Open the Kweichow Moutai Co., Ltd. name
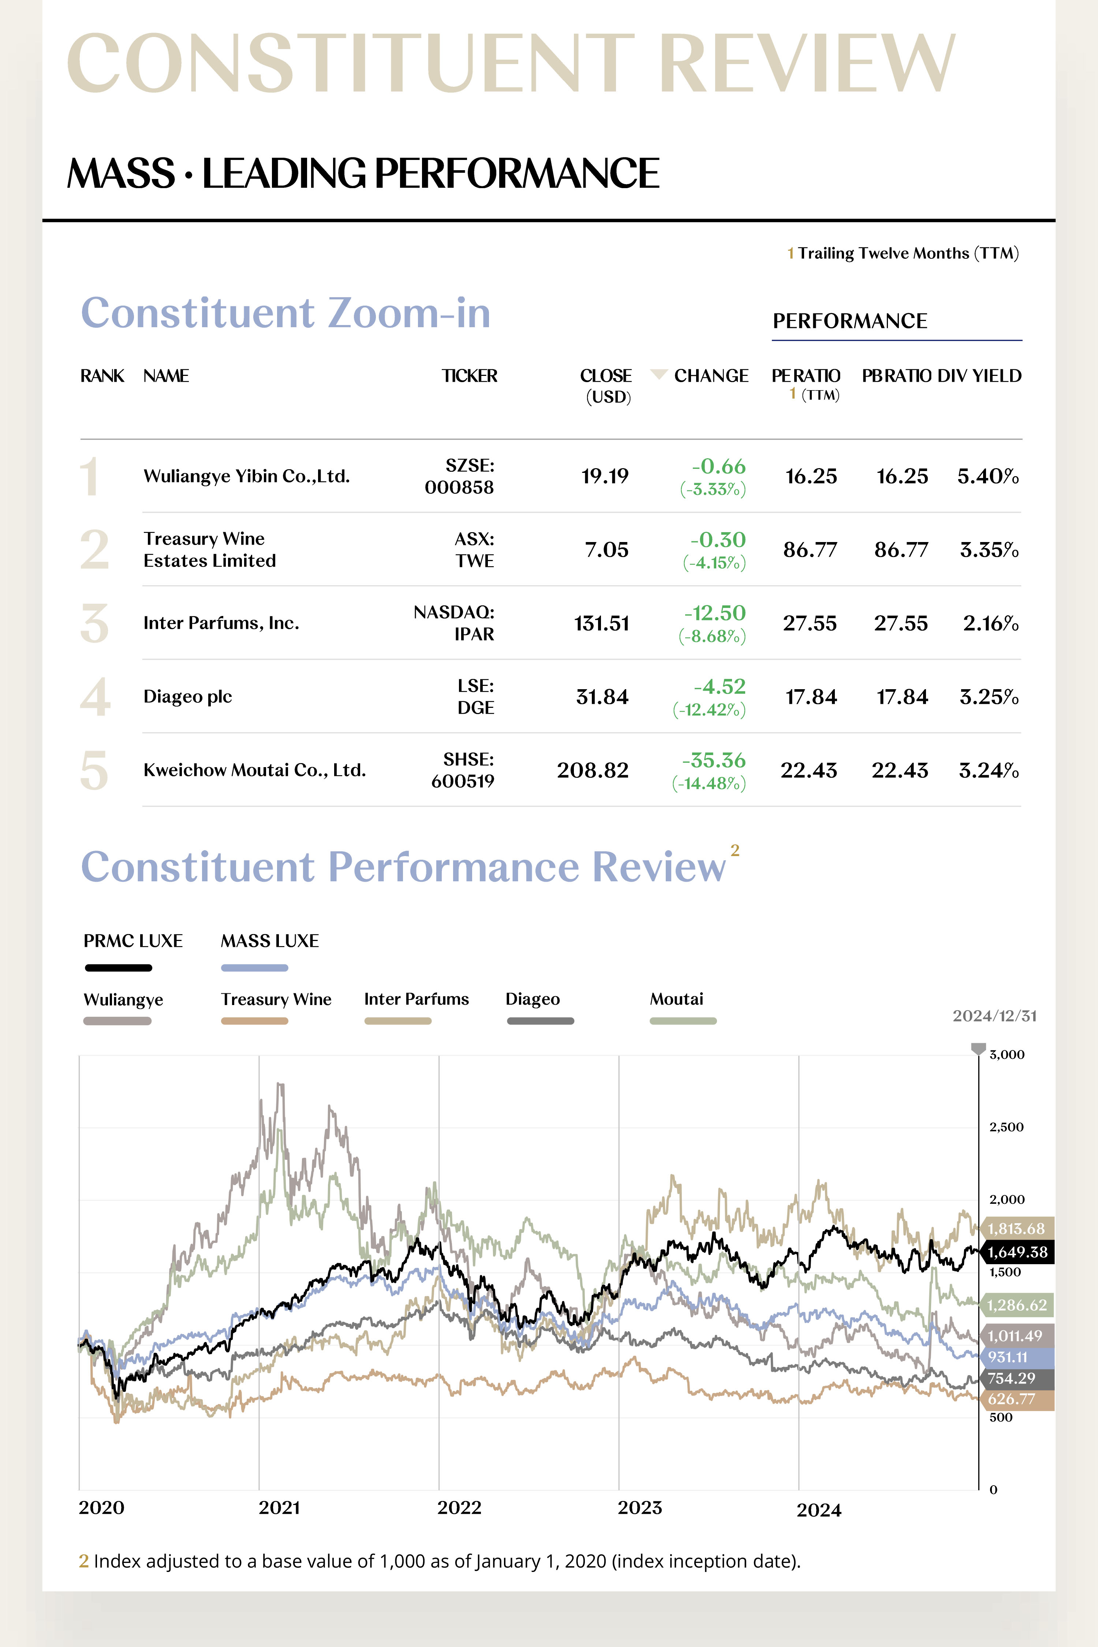 pyautogui.click(x=254, y=770)
